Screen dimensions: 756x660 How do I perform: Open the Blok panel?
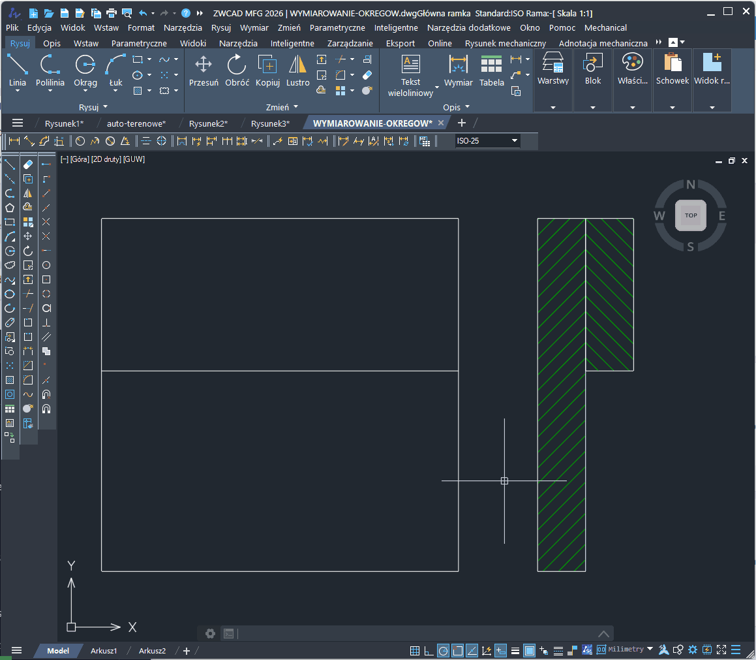coord(592,69)
